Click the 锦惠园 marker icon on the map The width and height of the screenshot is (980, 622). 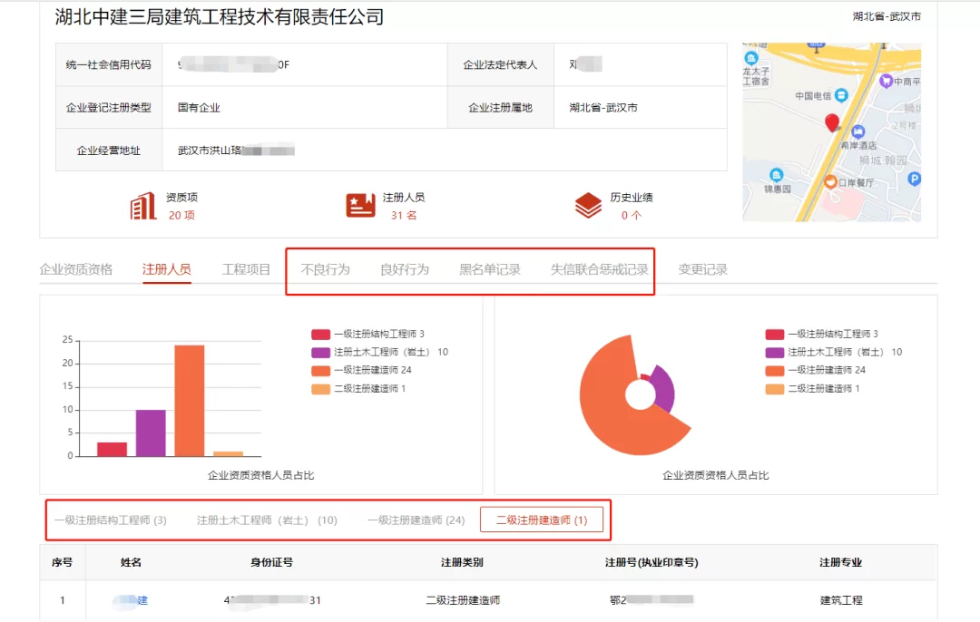[776, 175]
